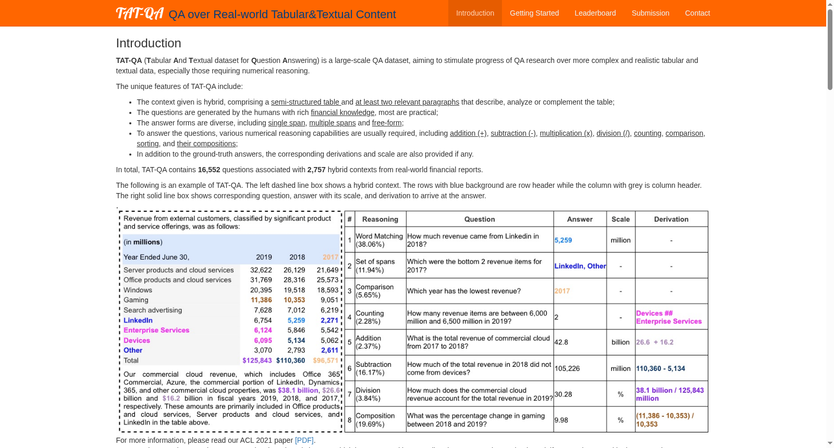Open the Contact nav item
The height and width of the screenshot is (448, 834).
(x=697, y=13)
